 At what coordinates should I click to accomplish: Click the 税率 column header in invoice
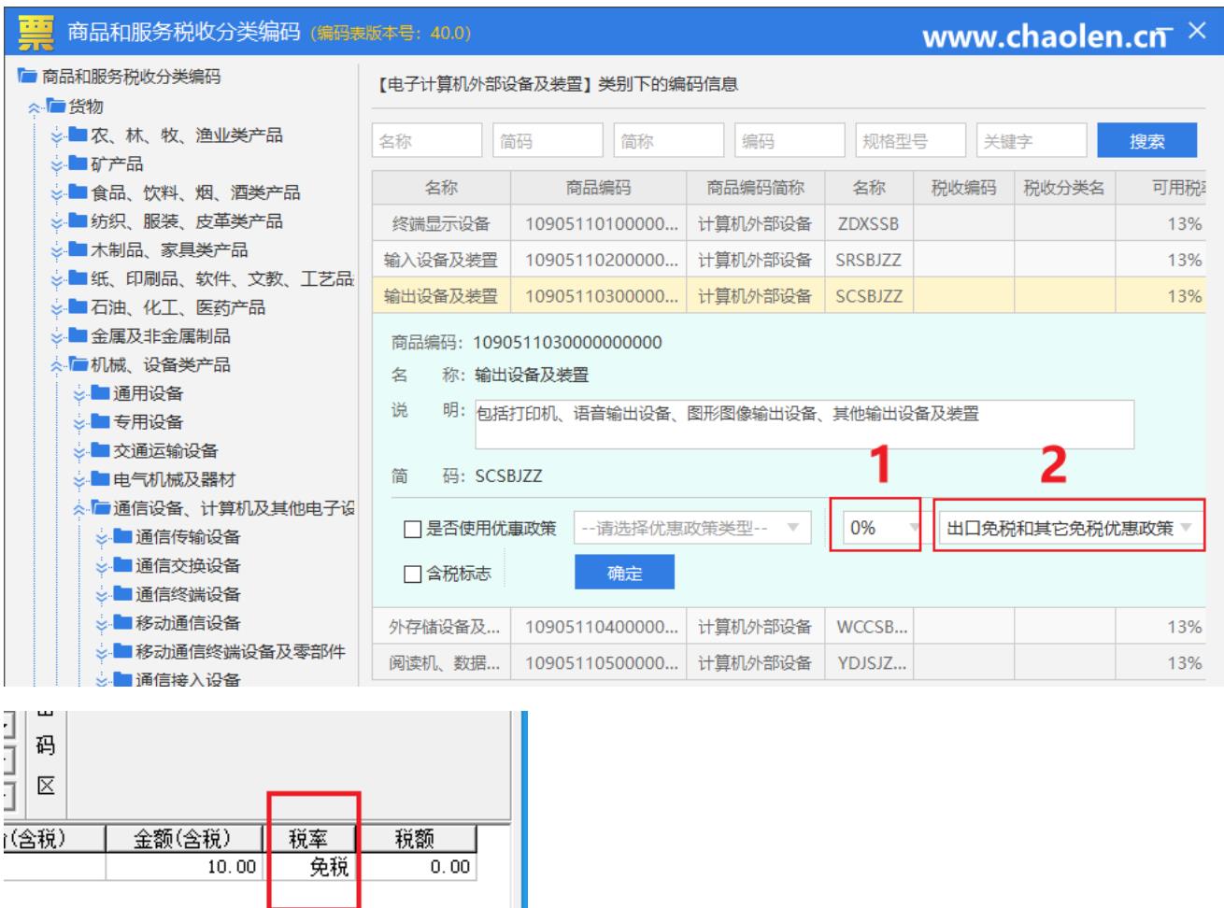(308, 838)
